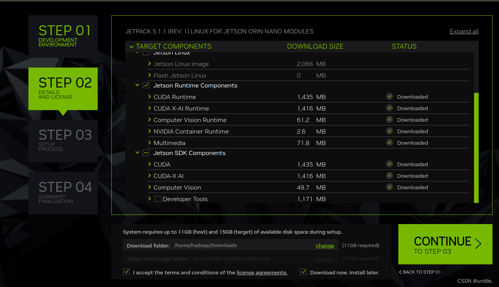Collapse the Jetson Runtime Components group

[137, 85]
